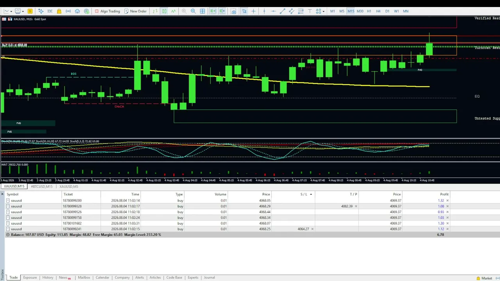Select the trendline drawing tool
The width and height of the screenshot is (500, 281).
coord(282,11)
